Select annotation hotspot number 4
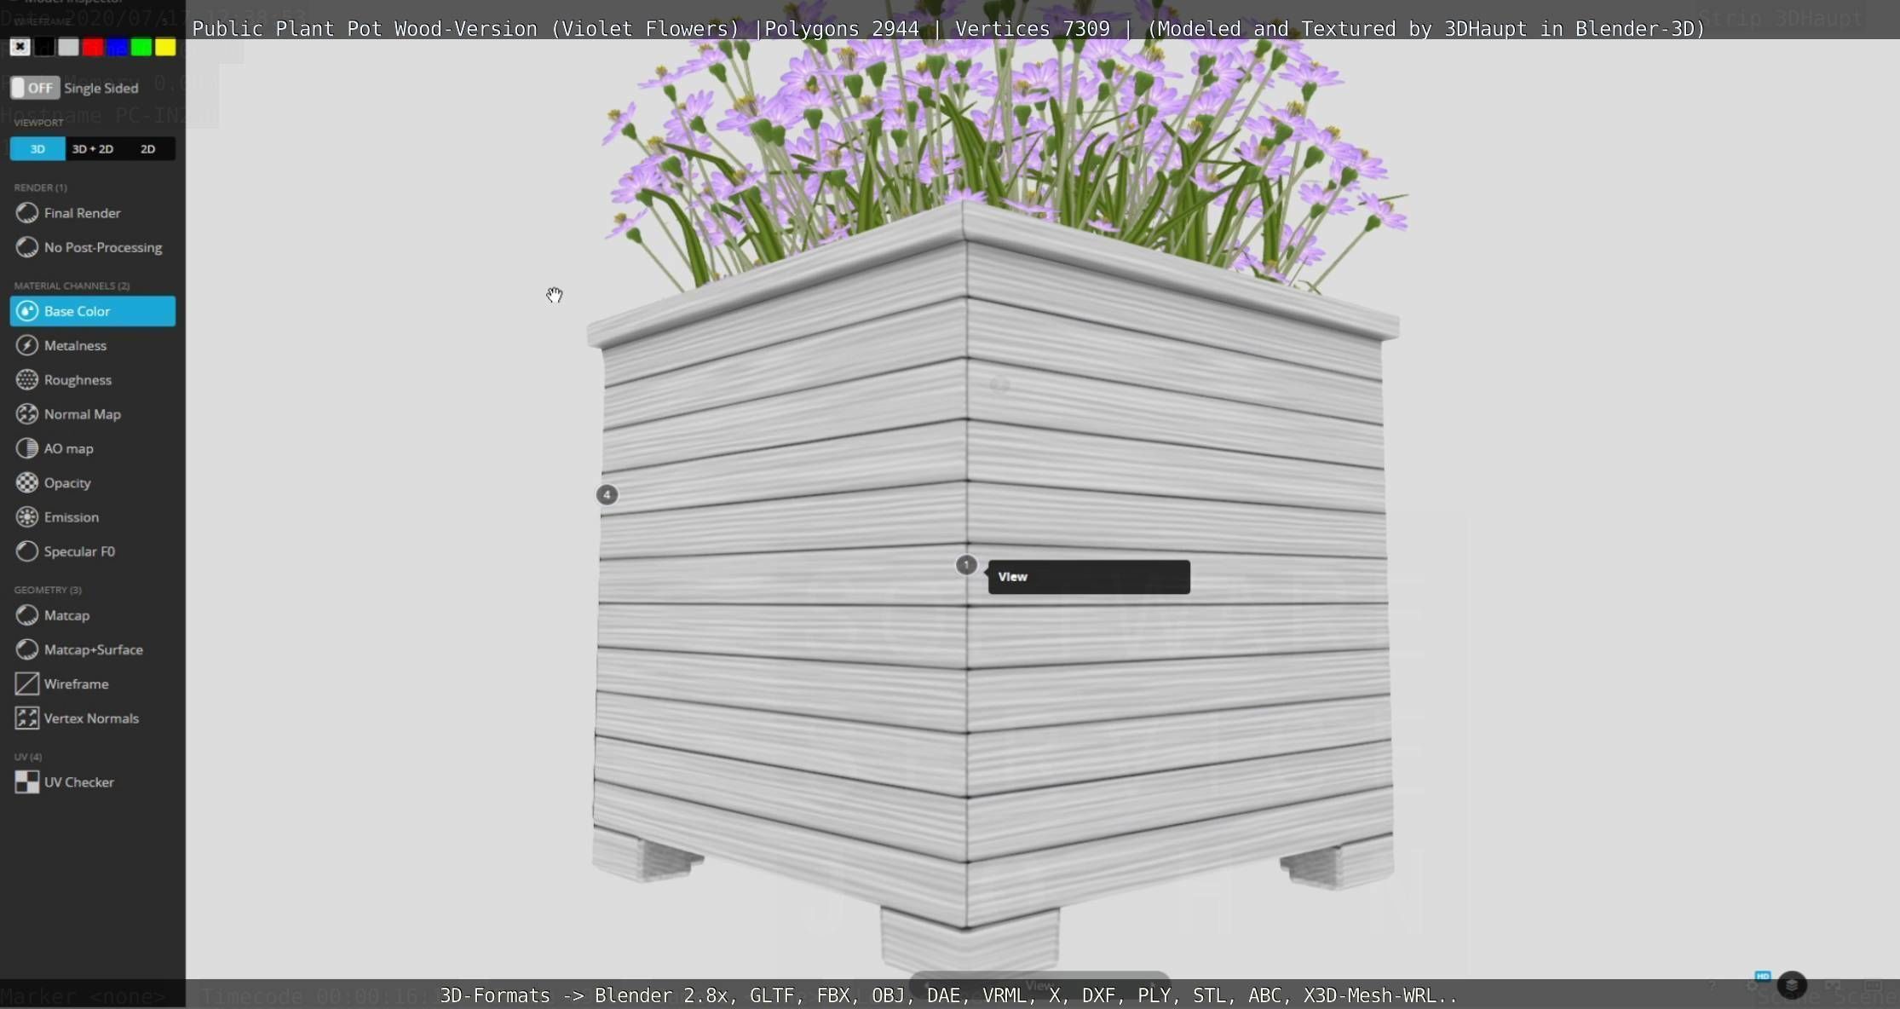Screen dimensions: 1900x1009 (x=607, y=494)
